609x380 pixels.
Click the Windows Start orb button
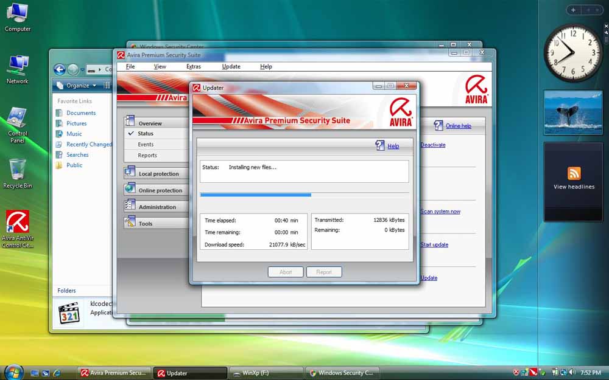(13, 372)
